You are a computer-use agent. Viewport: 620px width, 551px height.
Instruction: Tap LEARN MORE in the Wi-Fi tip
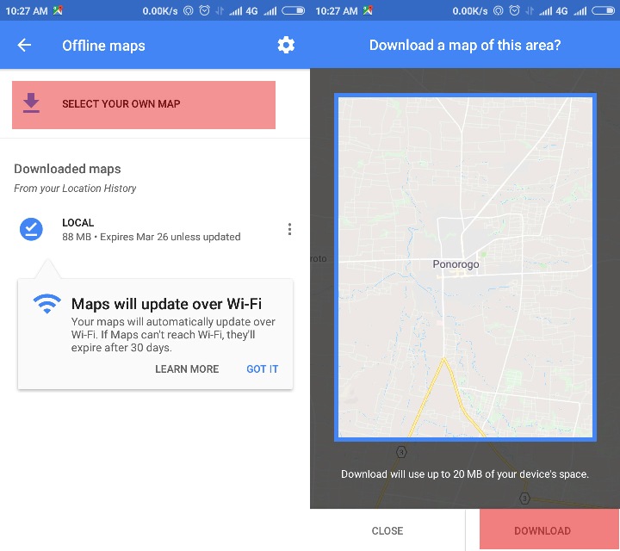[187, 368]
